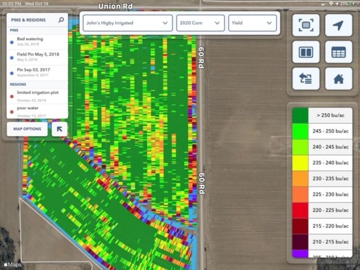This screenshot has width=360, height=270.
Task: Click the > 250 bu/ac dark green swatch
Action: click(300, 115)
